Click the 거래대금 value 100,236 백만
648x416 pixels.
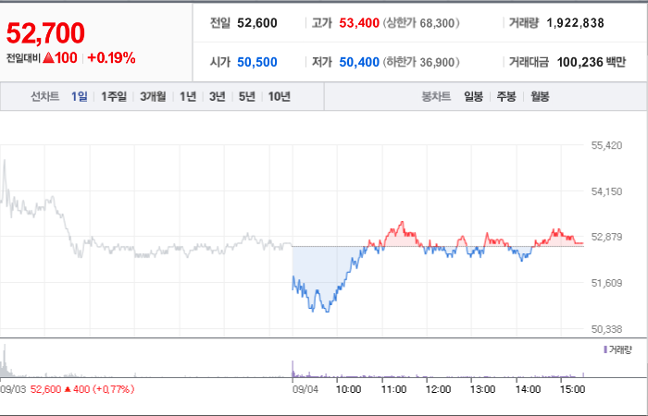(592, 62)
